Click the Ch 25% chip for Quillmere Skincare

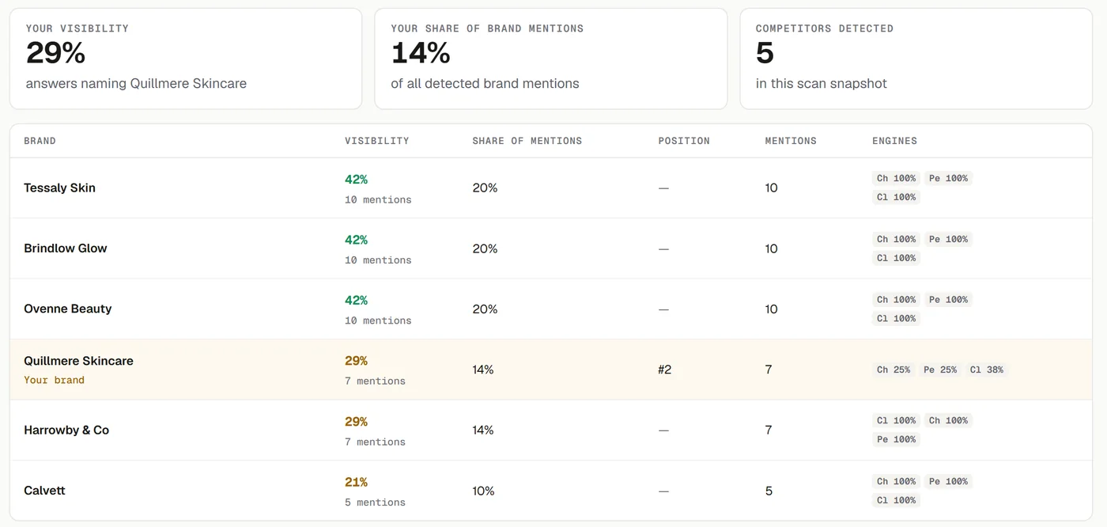tap(894, 370)
